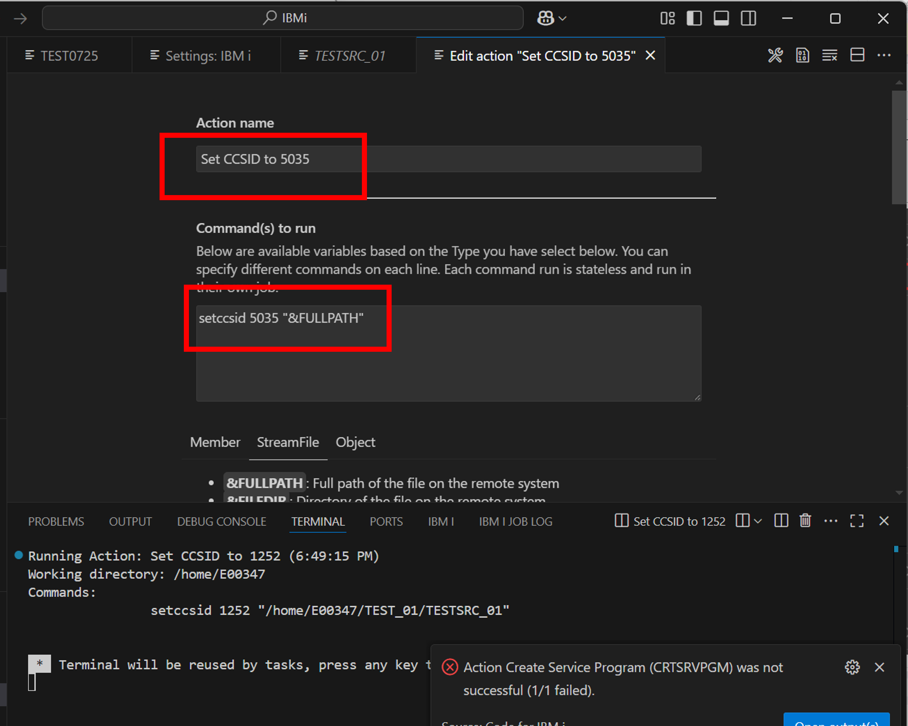Click the Customize Layout icon
908x726 pixels.
[x=667, y=18]
